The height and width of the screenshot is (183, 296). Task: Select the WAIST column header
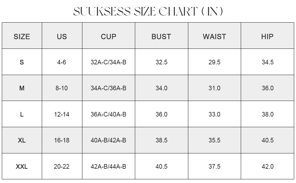(214, 37)
